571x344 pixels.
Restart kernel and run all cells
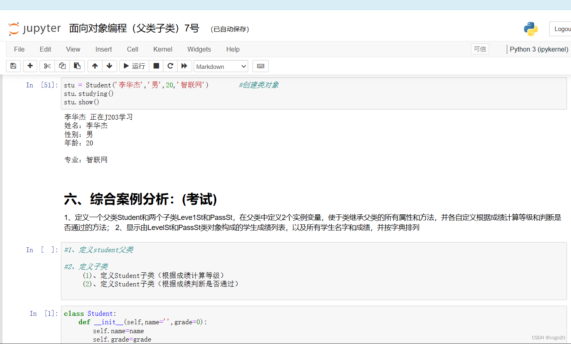pyautogui.click(x=184, y=66)
